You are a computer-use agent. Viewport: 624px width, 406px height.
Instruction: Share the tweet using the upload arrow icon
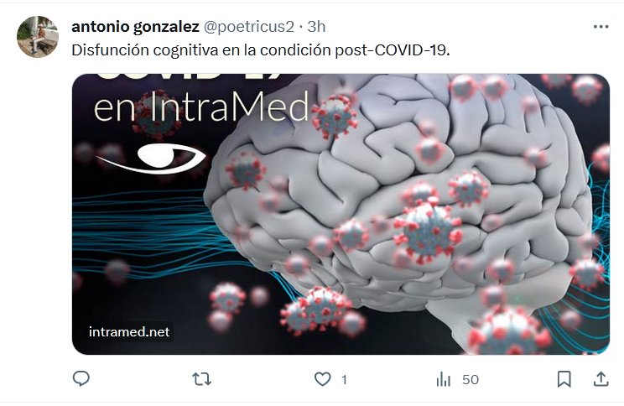click(601, 379)
